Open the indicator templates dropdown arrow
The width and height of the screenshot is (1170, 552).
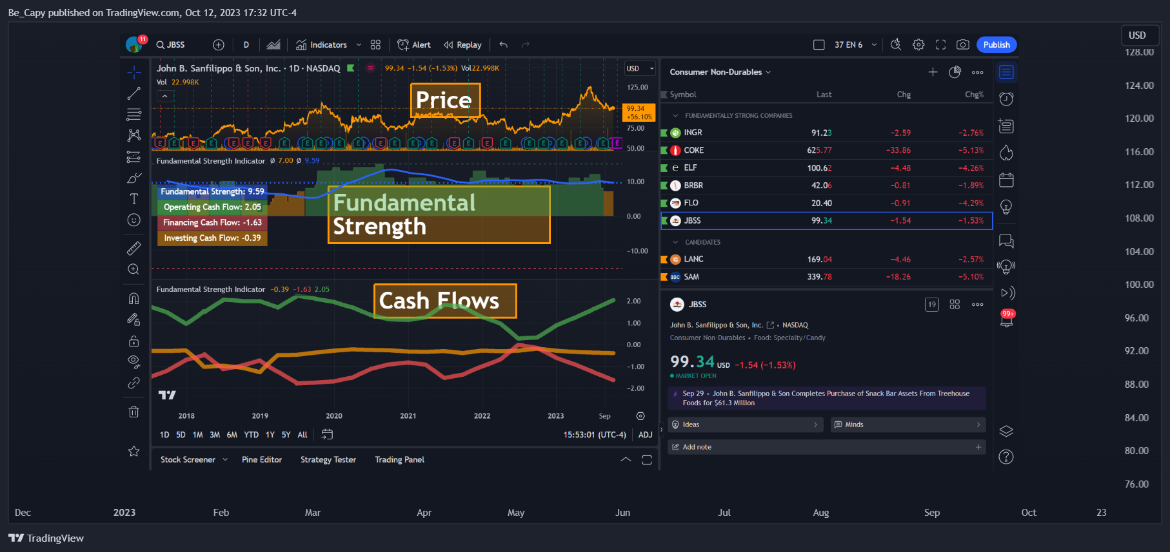359,44
